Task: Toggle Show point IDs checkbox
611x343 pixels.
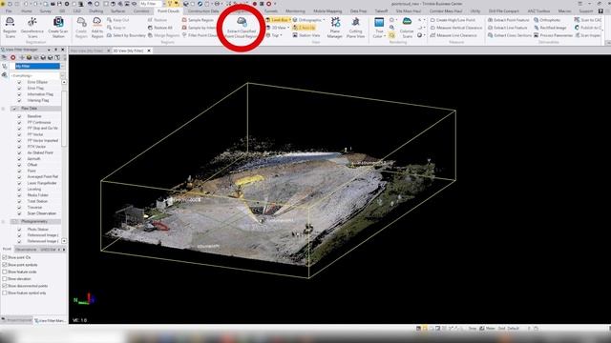Action: point(5,257)
